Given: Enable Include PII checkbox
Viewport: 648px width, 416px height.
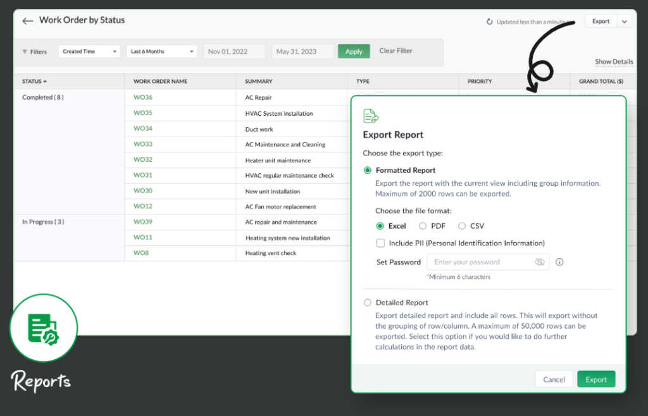Looking at the screenshot, I should 380,243.
